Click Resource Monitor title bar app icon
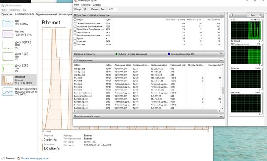Image resolution: width=267 pixels, height=161 pixels. [76, 1]
